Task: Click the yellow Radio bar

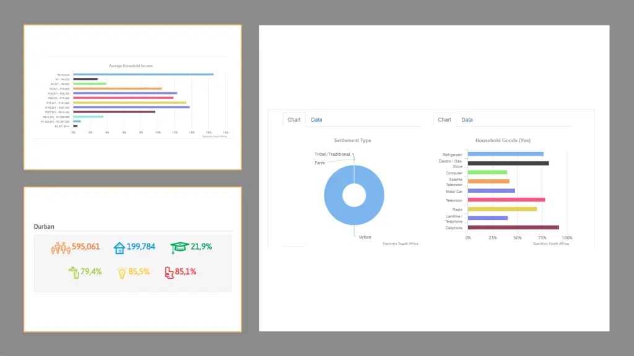Action: (x=502, y=209)
